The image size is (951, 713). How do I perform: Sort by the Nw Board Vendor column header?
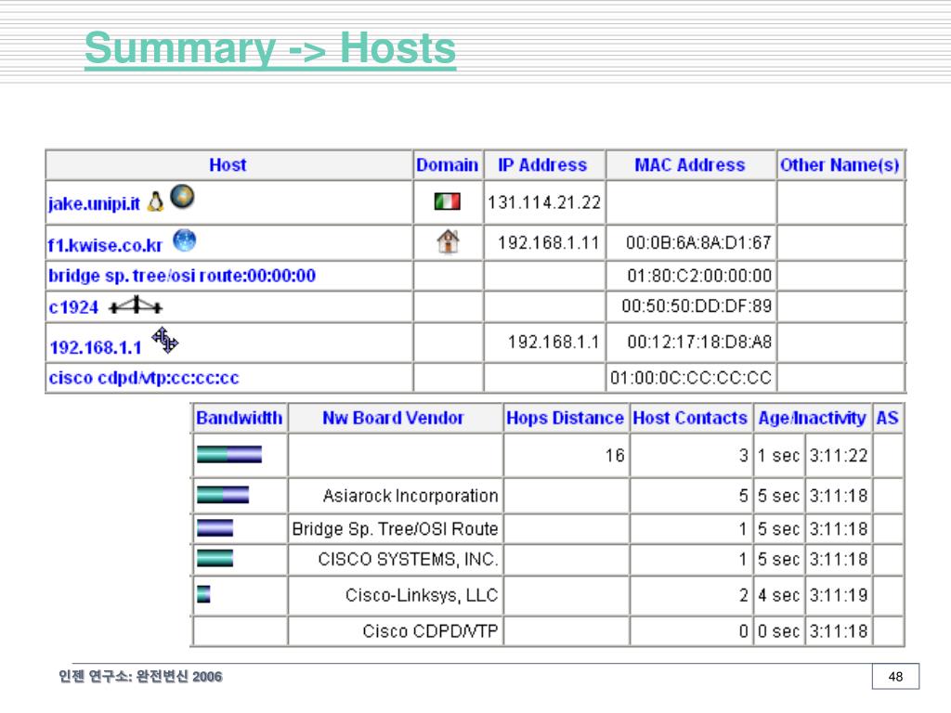[393, 418]
